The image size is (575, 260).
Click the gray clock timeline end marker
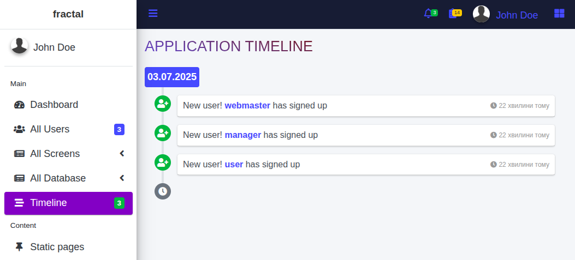[x=162, y=191]
